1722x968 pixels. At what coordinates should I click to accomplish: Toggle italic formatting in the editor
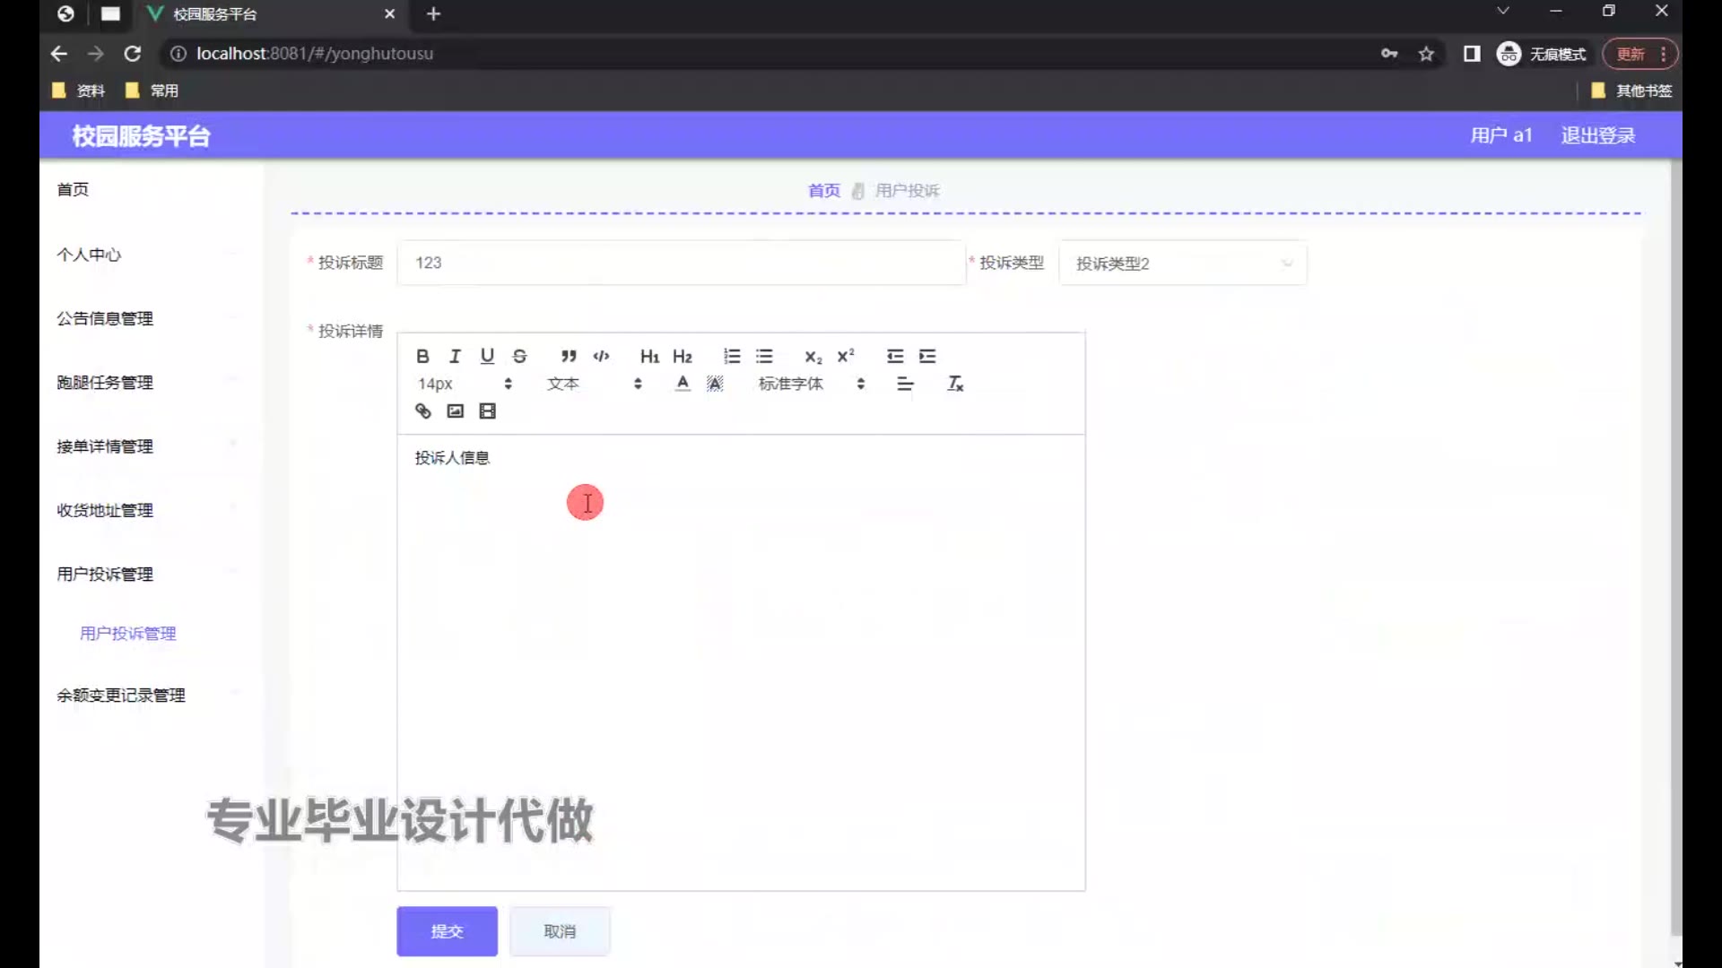pos(455,356)
